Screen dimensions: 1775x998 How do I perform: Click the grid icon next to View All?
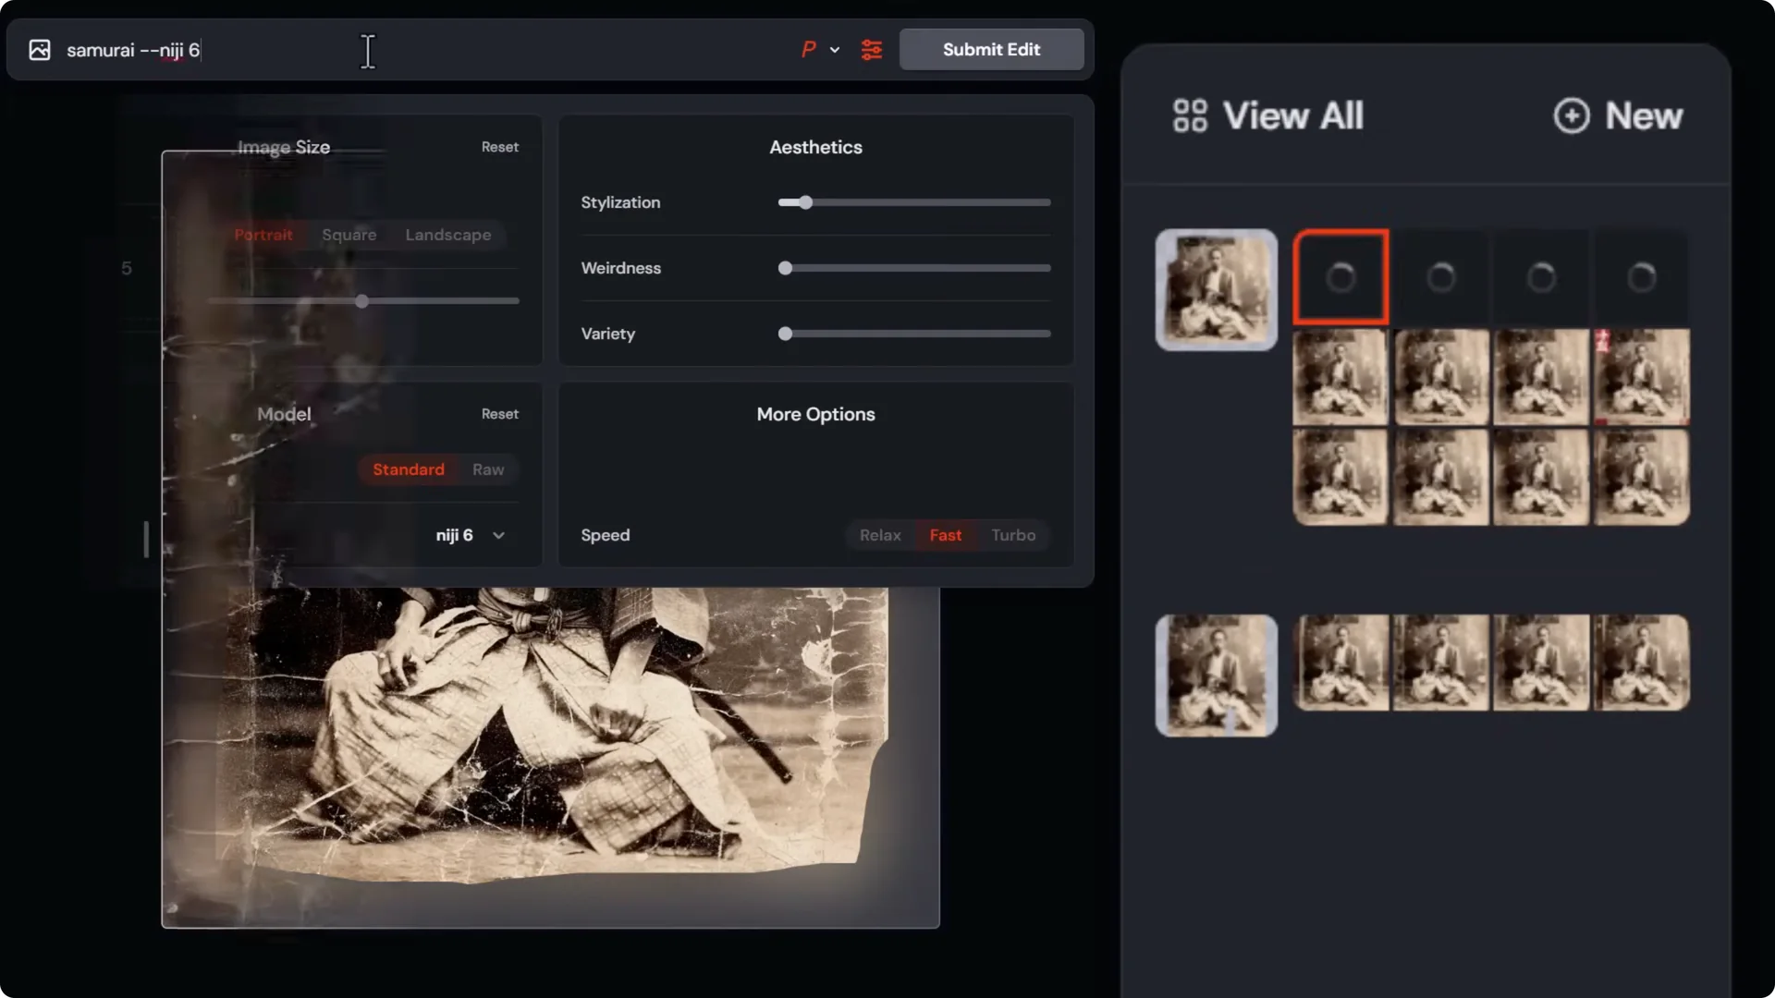click(x=1189, y=115)
